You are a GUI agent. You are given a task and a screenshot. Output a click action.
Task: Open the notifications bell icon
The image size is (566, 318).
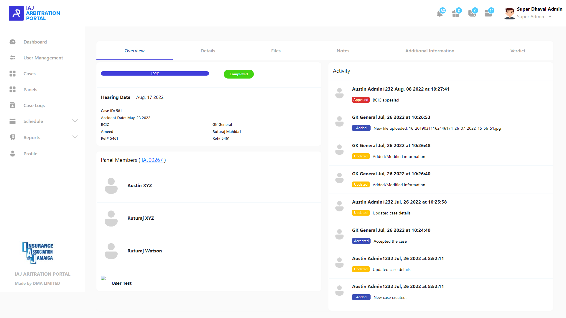click(440, 14)
